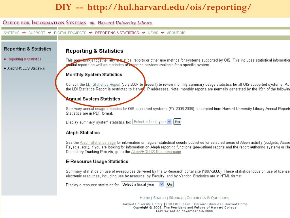Click the Copyright 2008 Harvard College line
The height and width of the screenshot is (218, 290).
[x=185, y=207]
